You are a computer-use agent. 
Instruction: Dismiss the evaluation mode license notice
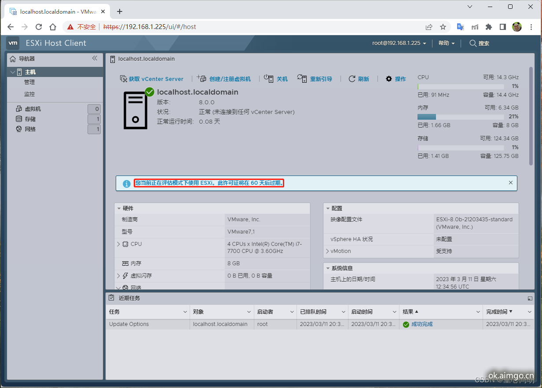[x=510, y=183]
